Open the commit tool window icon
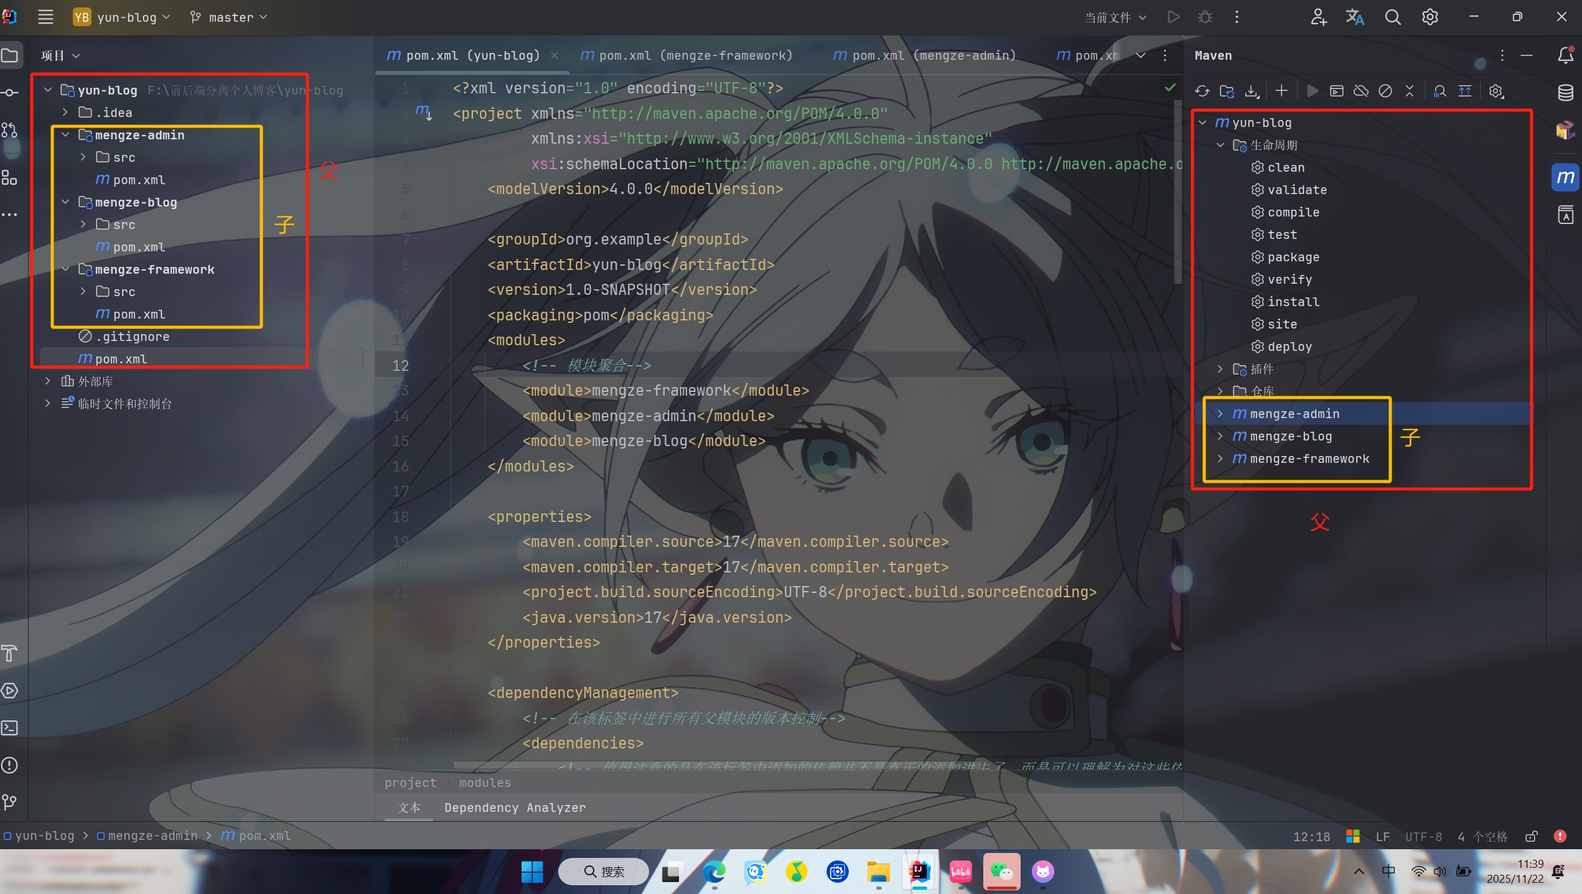1582x894 pixels. point(9,93)
